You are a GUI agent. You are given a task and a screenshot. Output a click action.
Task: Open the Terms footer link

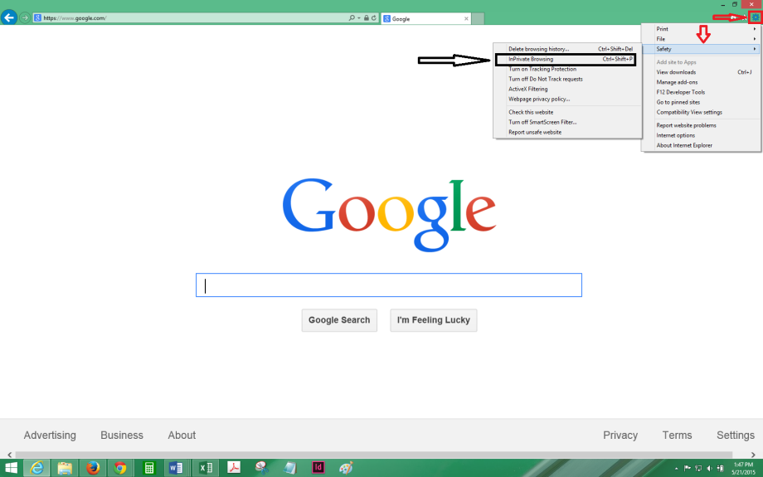677,436
